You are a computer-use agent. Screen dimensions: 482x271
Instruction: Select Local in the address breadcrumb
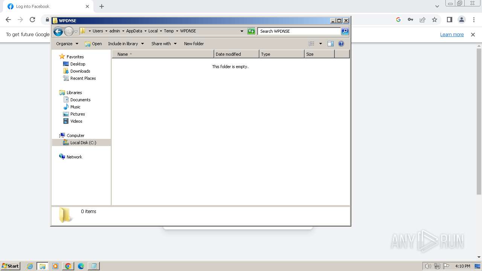(153, 31)
